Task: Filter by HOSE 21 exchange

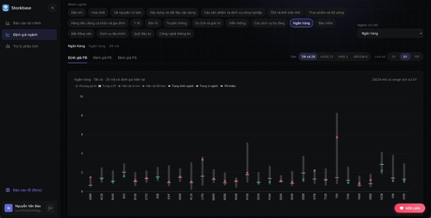Action: [x=327, y=57]
